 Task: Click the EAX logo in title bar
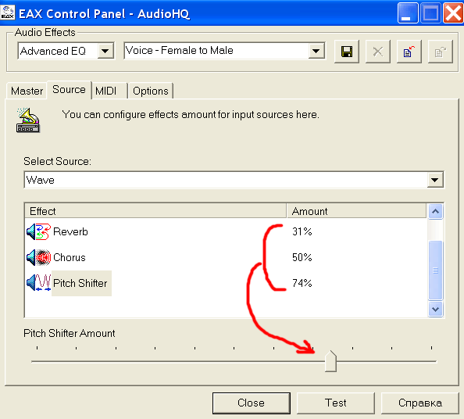pyautogui.click(x=7, y=13)
